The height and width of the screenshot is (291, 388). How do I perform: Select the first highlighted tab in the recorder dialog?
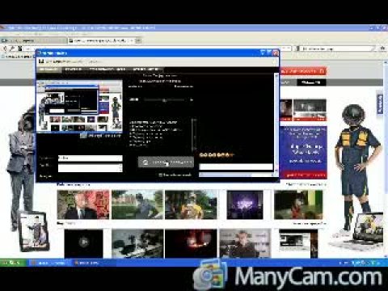click(x=49, y=70)
